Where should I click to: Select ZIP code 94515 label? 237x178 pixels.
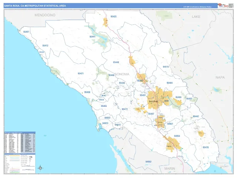(x=166, y=67)
